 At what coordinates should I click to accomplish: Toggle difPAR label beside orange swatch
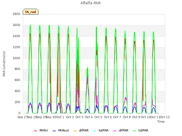click(x=84, y=130)
